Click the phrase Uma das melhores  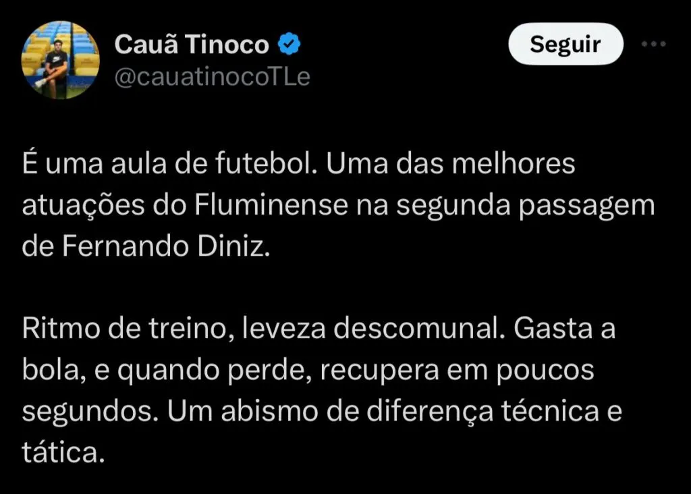(450, 163)
